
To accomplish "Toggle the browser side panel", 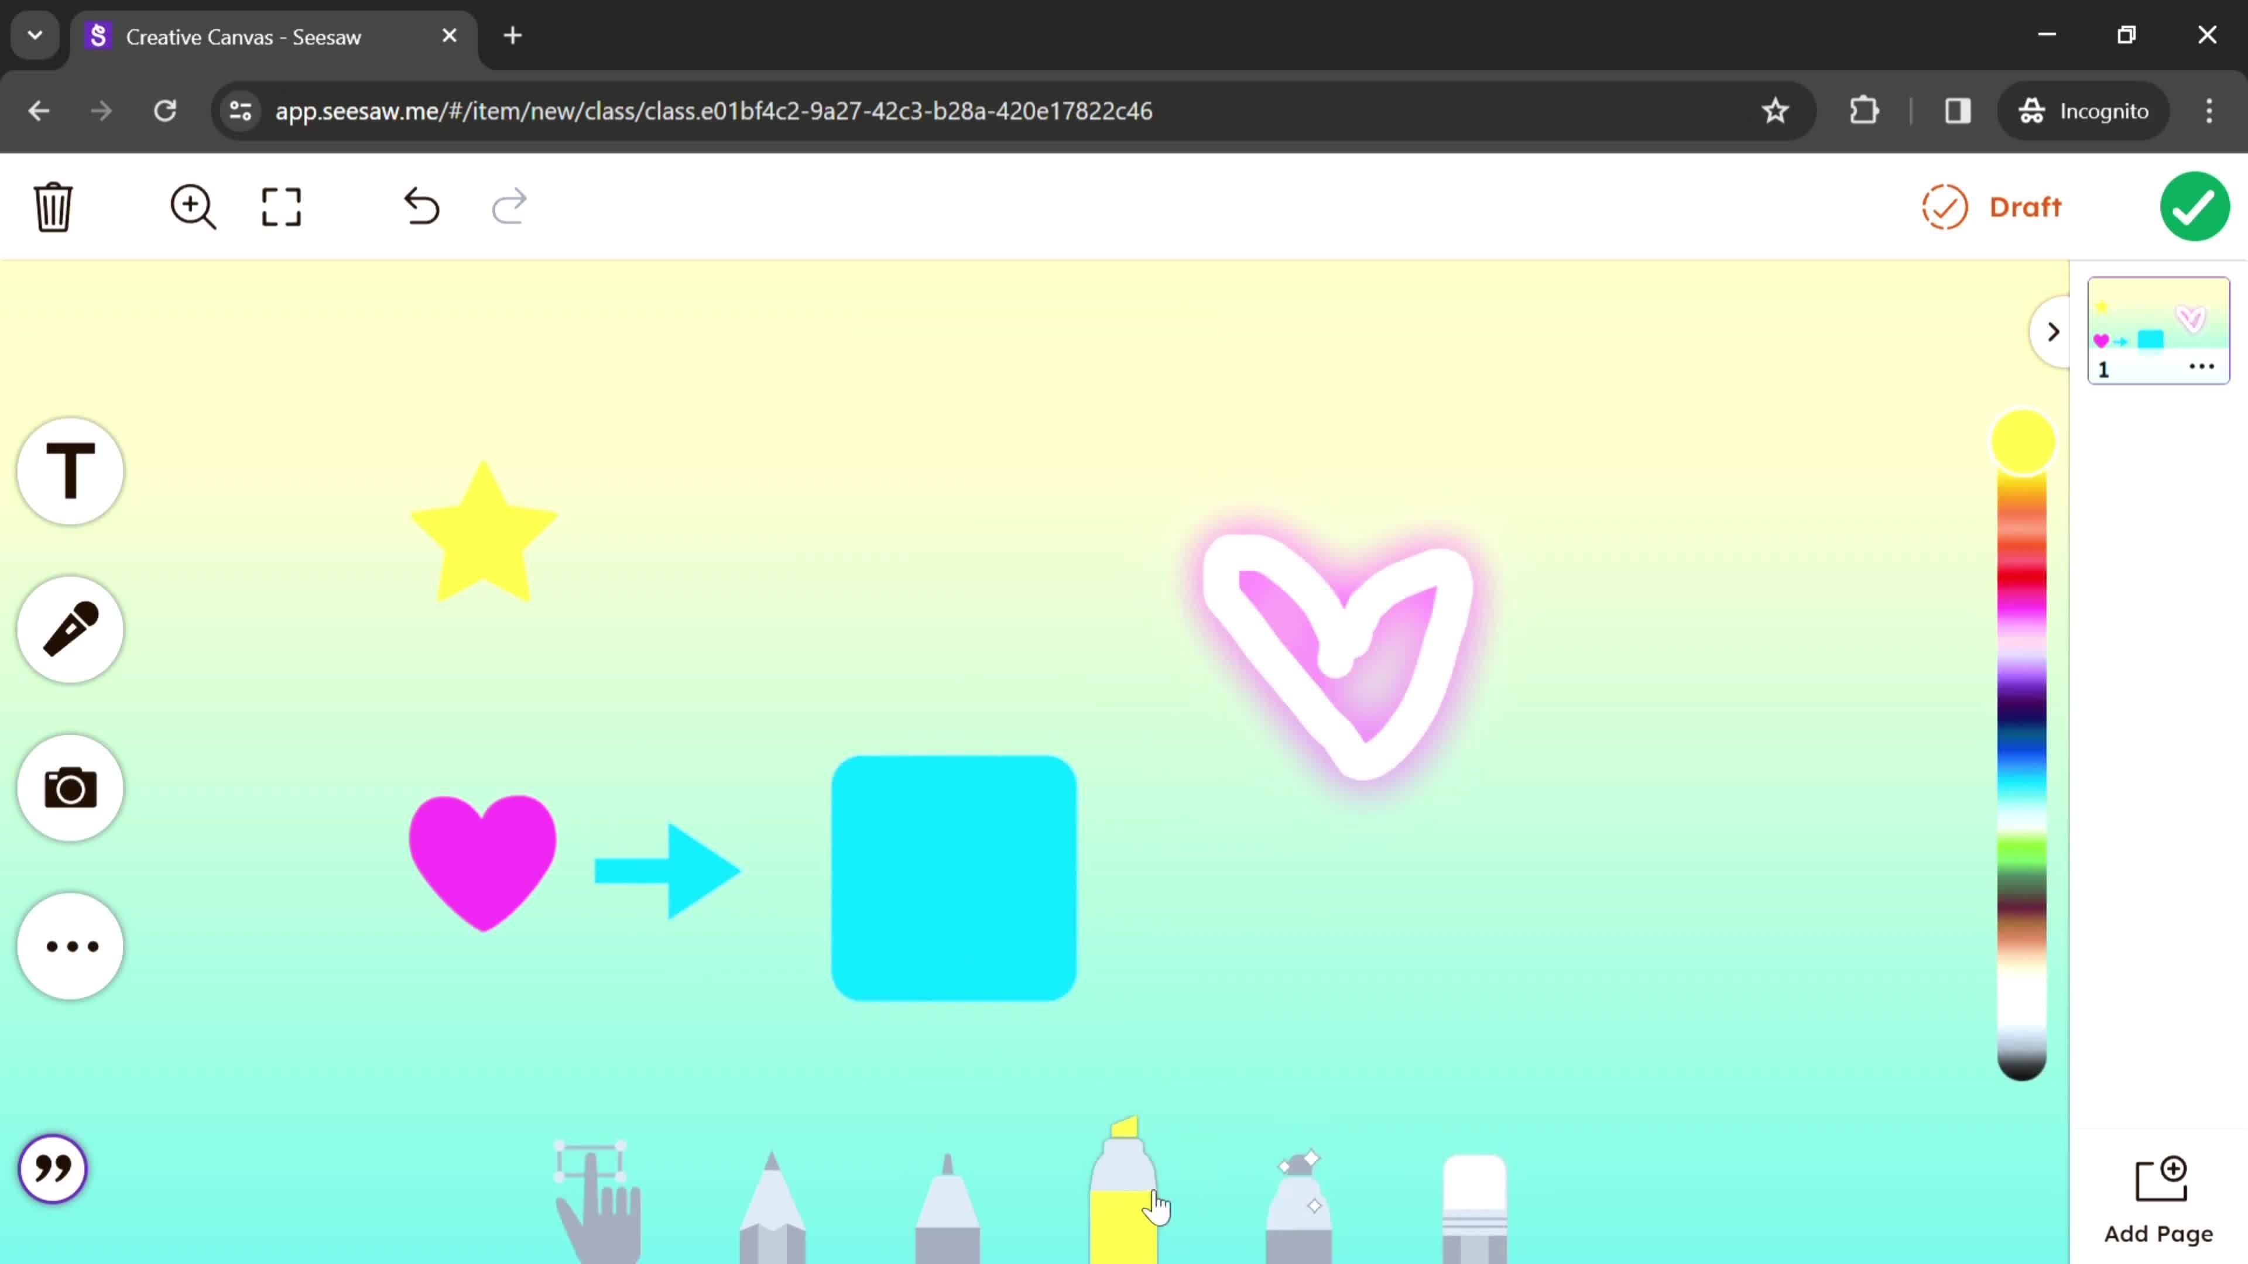I will [x=1958, y=111].
